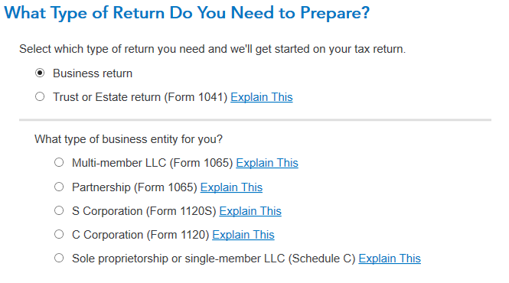Choose the Trust or Estate return radio button

click(x=40, y=96)
